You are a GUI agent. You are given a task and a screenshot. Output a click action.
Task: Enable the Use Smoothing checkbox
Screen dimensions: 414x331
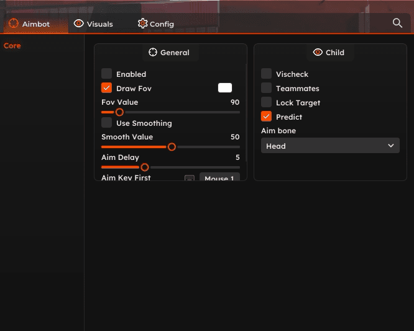point(107,123)
